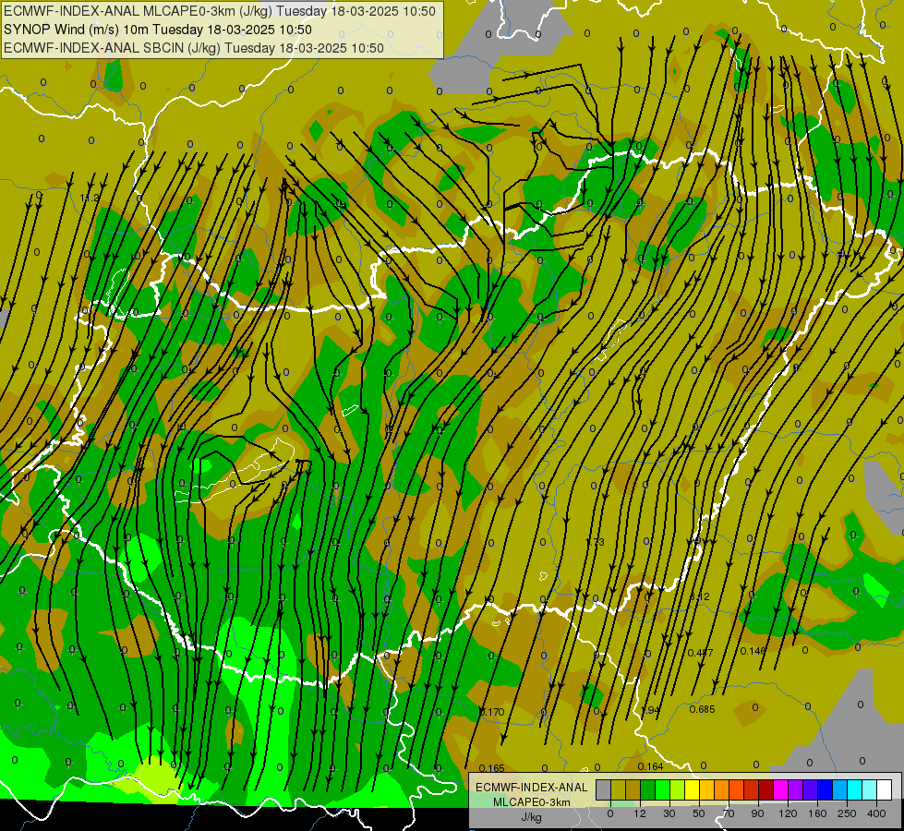Screen dimensions: 904x831
Task: Click the 70 tick label on the scale
Action: click(x=729, y=813)
